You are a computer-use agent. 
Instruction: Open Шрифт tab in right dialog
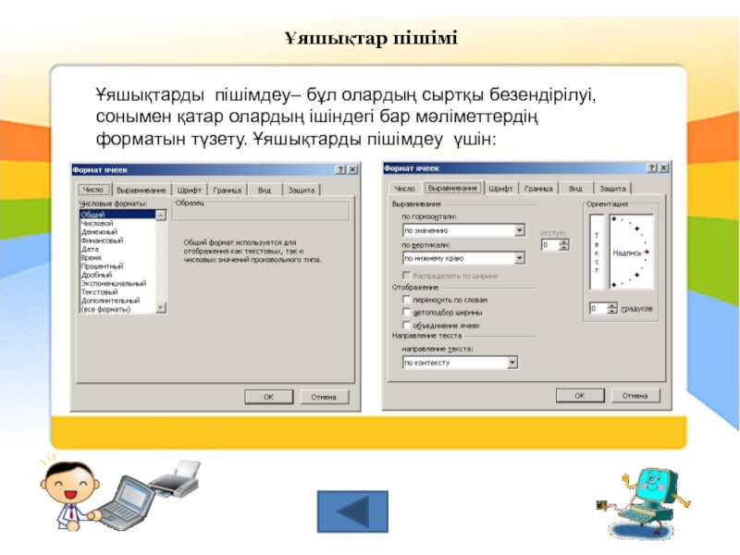coord(500,189)
